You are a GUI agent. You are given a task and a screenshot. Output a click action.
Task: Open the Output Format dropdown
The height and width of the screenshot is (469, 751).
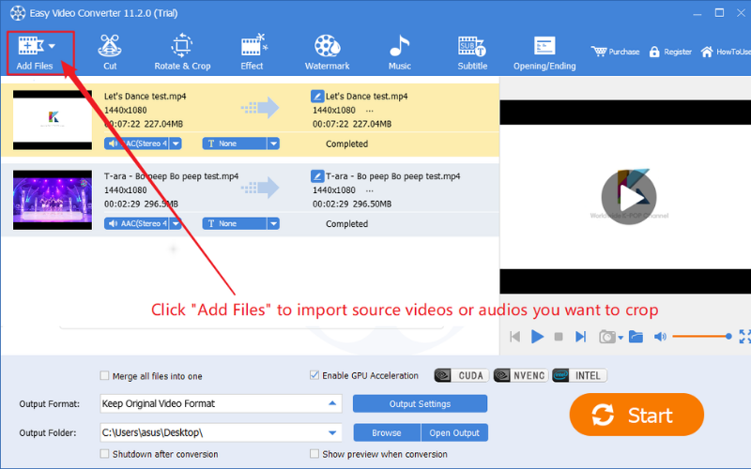click(221, 403)
